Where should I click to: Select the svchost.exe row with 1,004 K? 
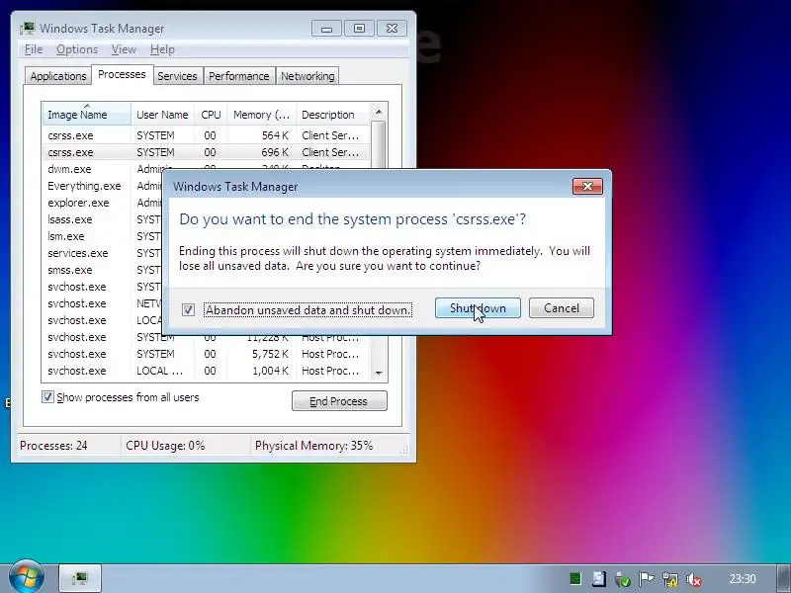206,371
